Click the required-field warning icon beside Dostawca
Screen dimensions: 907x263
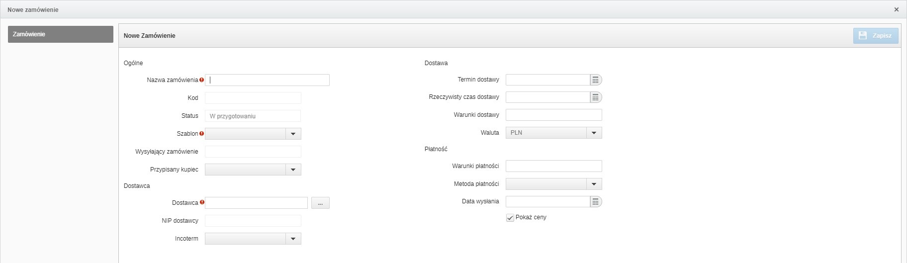click(202, 203)
